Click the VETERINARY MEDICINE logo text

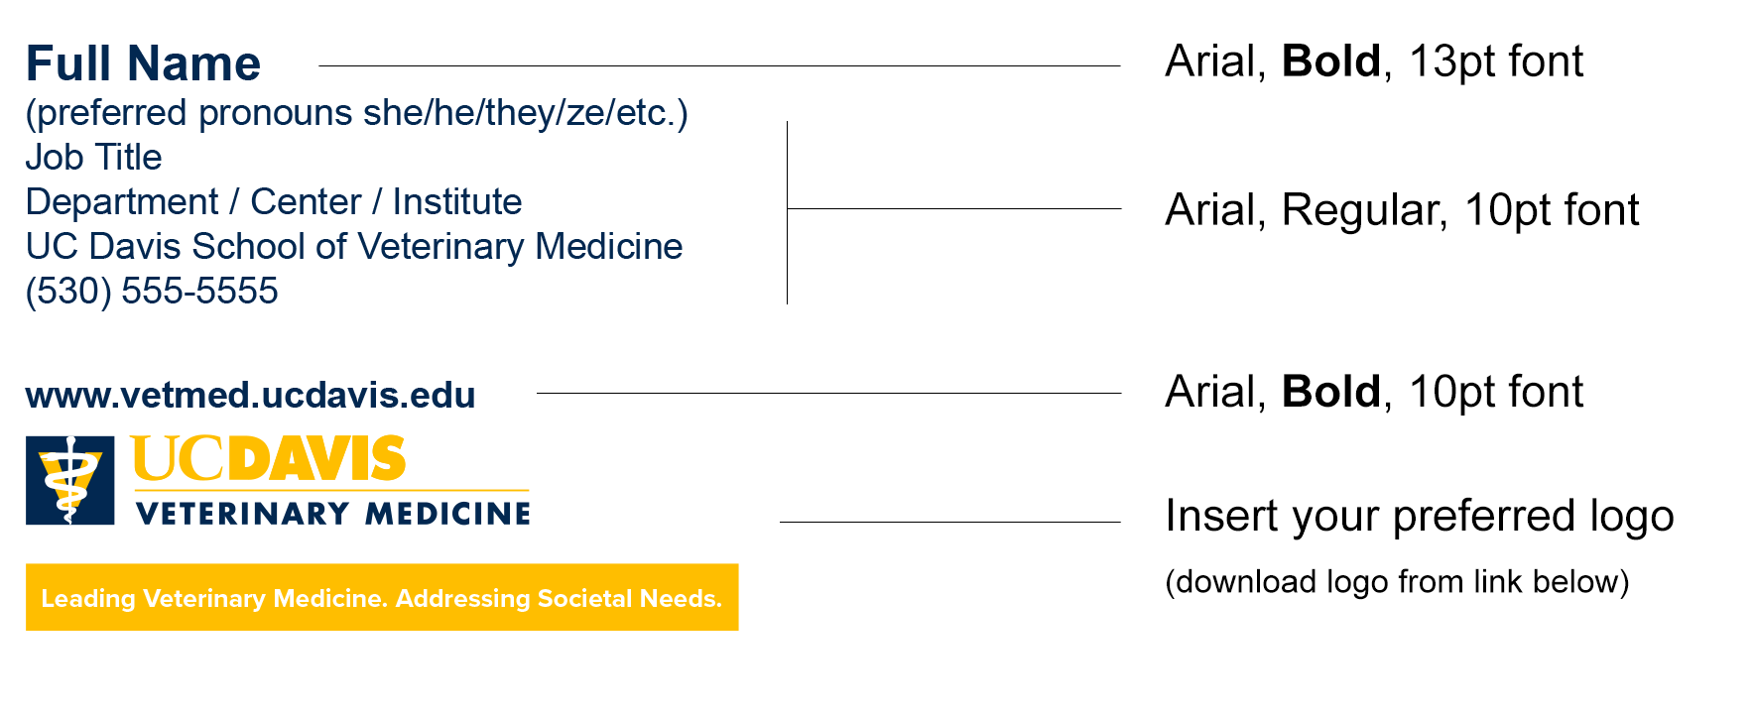coord(333,514)
